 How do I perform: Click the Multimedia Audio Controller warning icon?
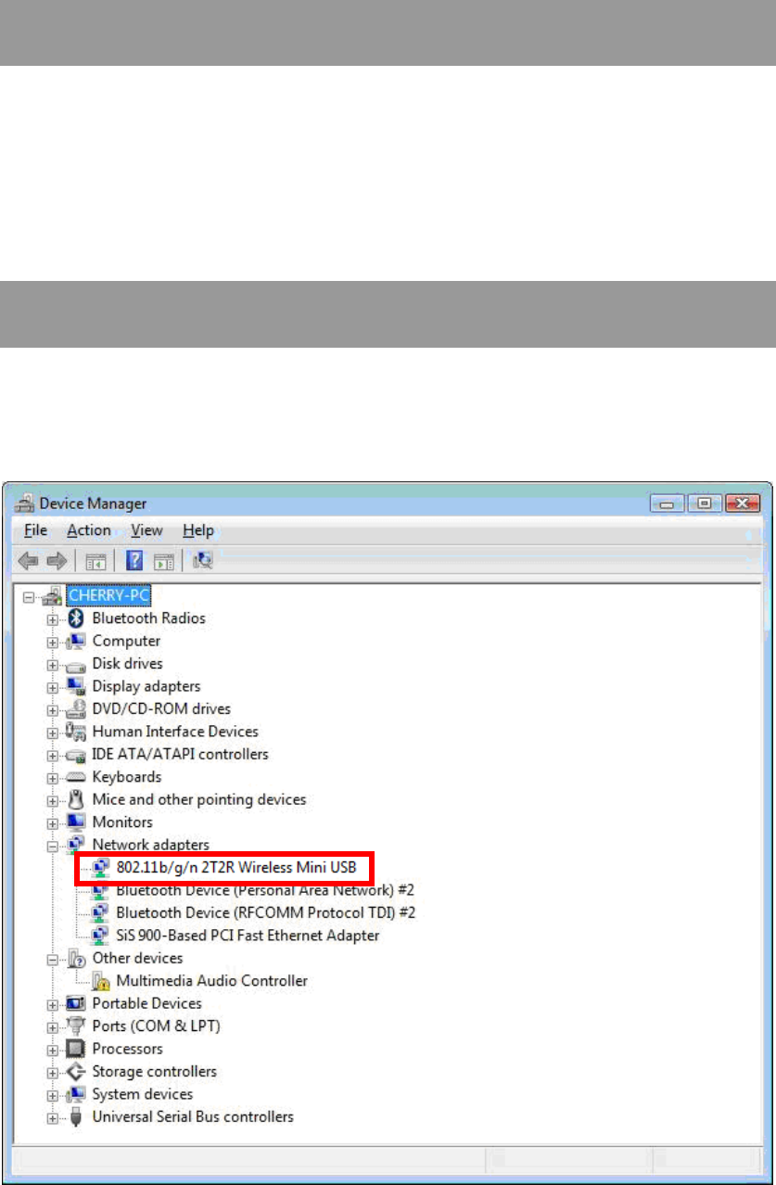[101, 981]
